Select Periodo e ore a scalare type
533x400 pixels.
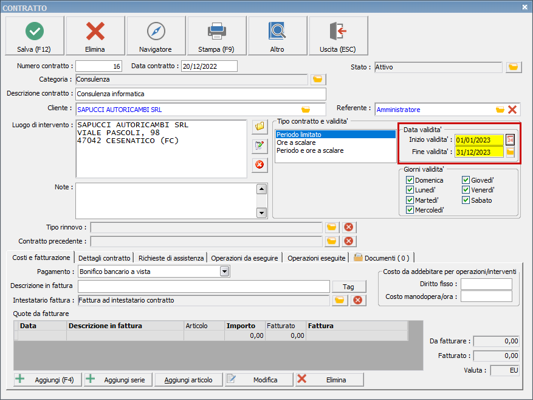[x=335, y=150]
